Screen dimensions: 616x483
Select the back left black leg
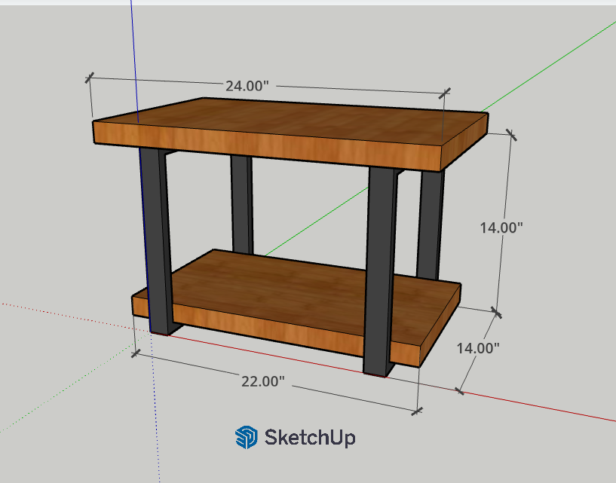point(241,203)
